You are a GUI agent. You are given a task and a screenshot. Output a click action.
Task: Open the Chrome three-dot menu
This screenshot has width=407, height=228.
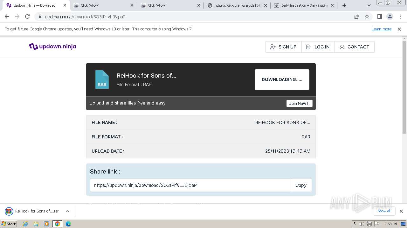(400, 17)
